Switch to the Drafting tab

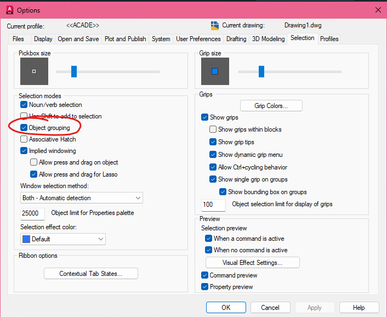[x=236, y=39]
